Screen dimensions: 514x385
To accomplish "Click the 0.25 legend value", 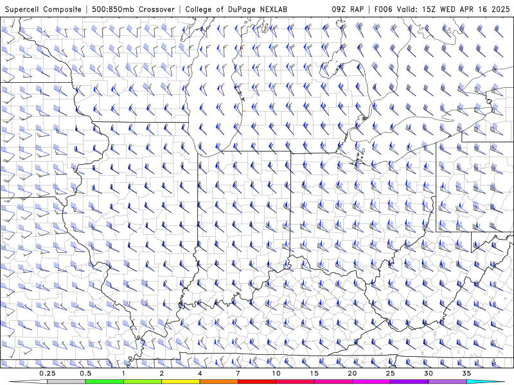I will pos(48,373).
